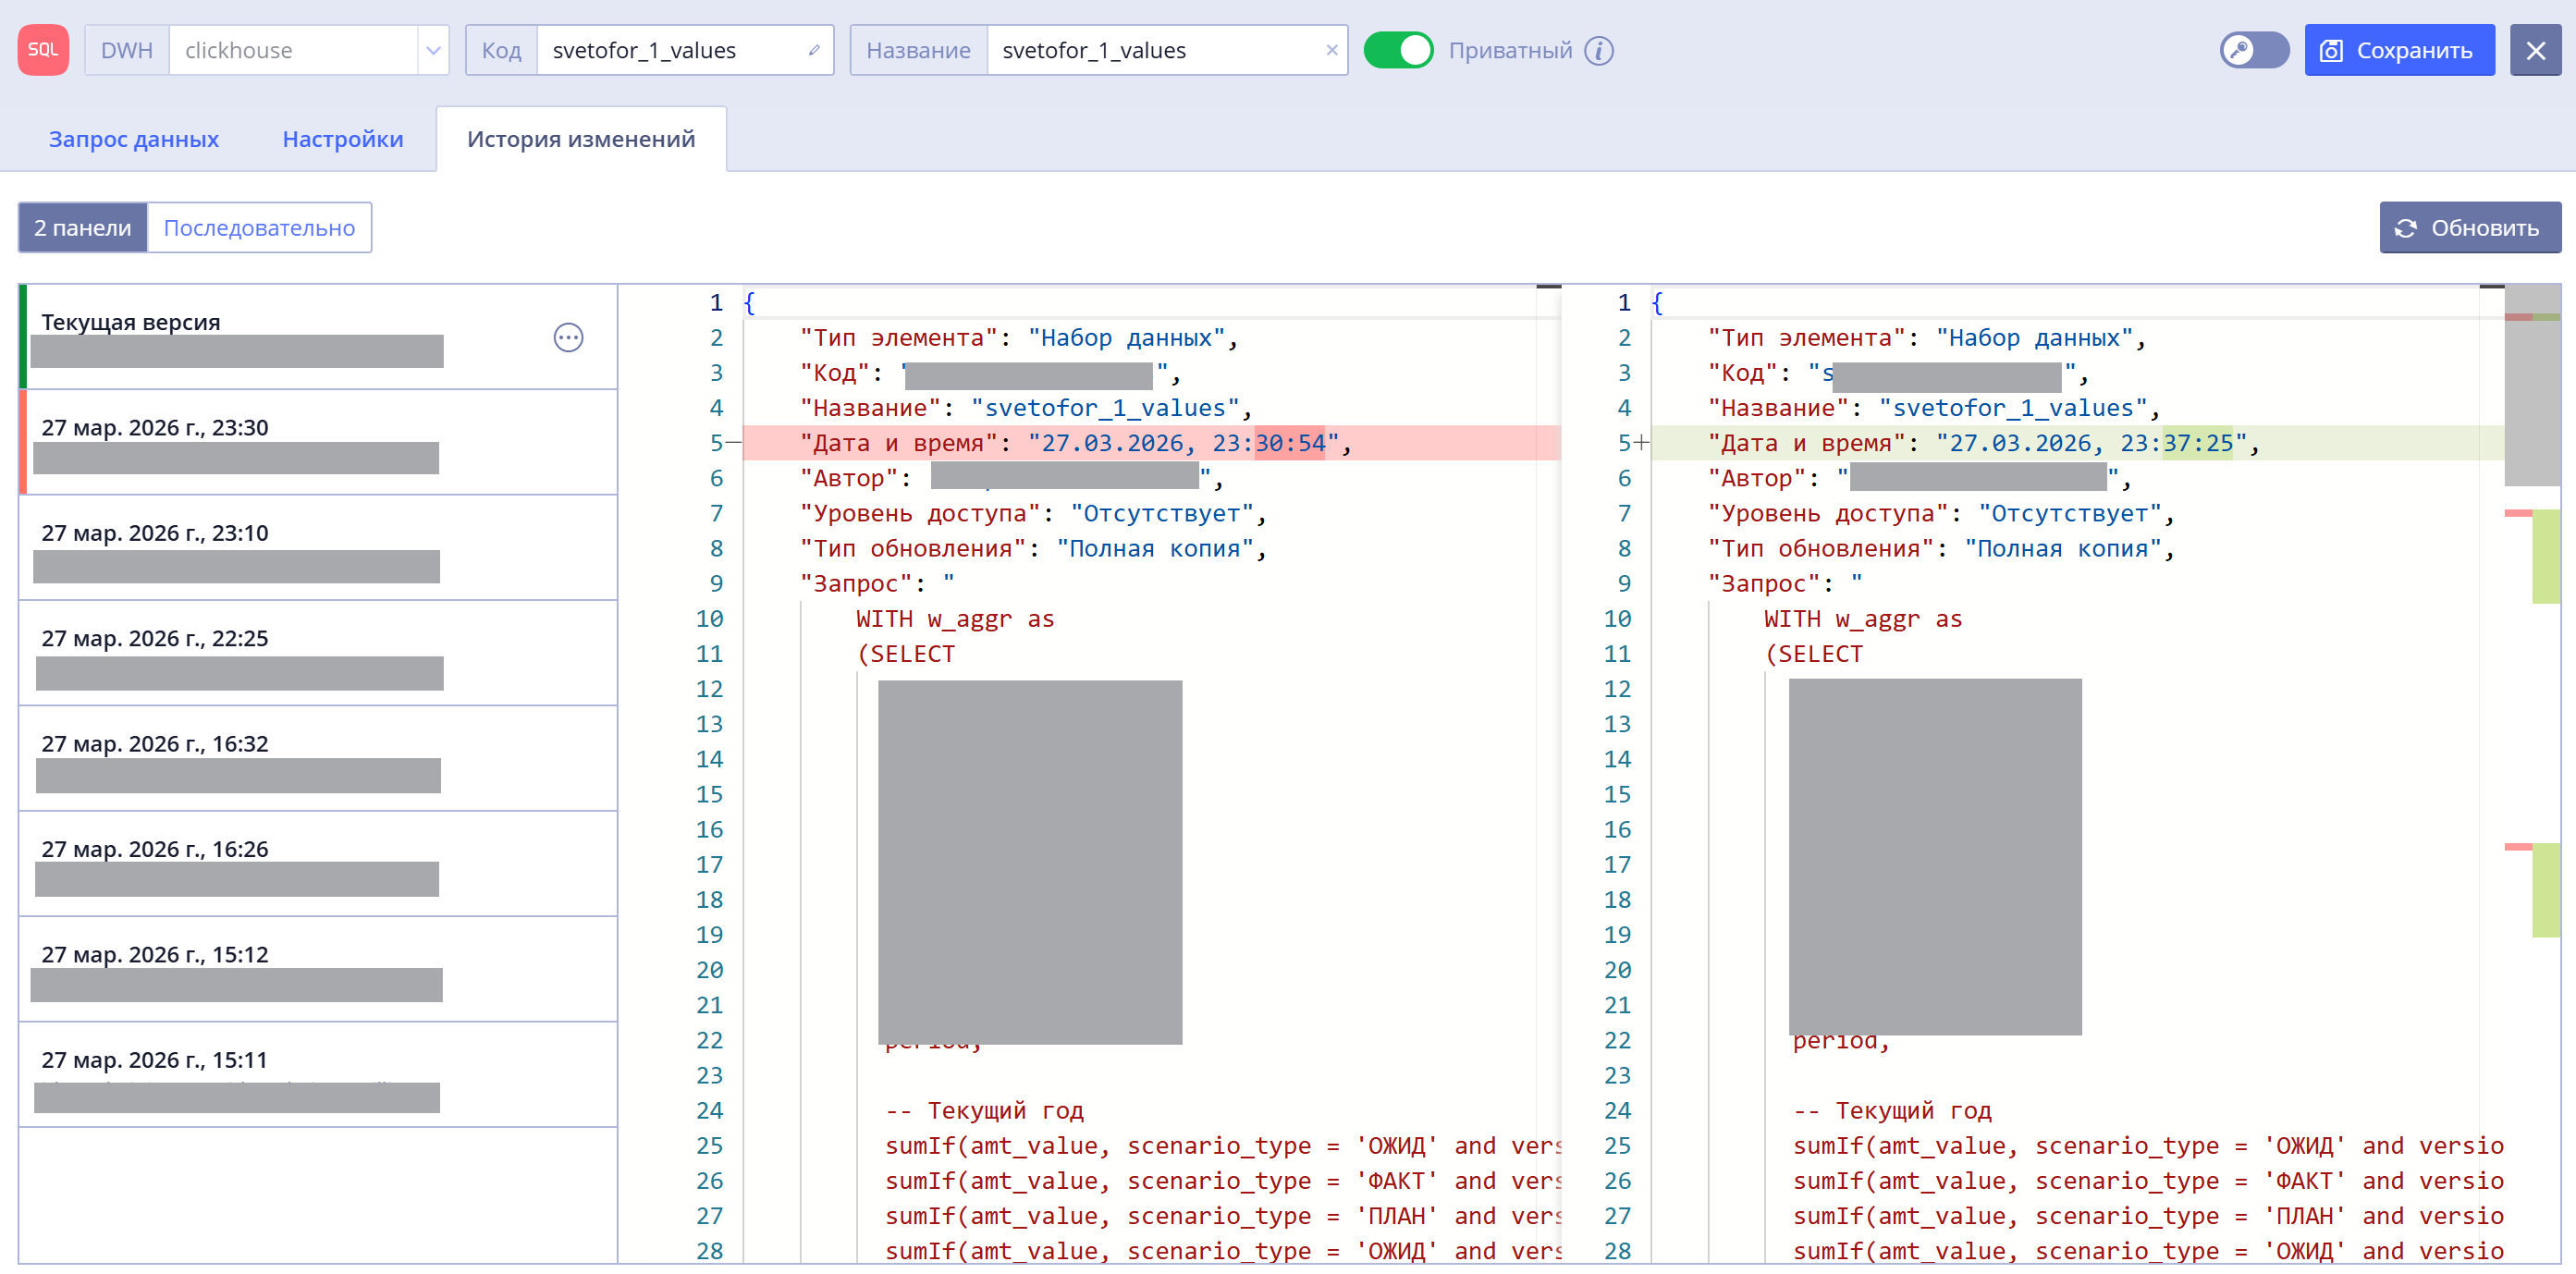Click the save icon in Сохранить button

click(x=2331, y=51)
